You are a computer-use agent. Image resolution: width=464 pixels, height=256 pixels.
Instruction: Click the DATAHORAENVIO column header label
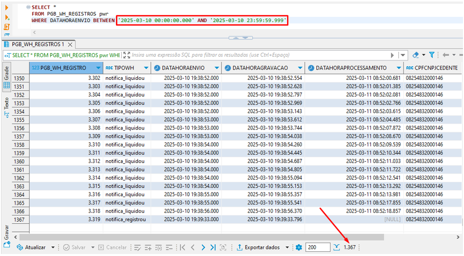[183, 68]
